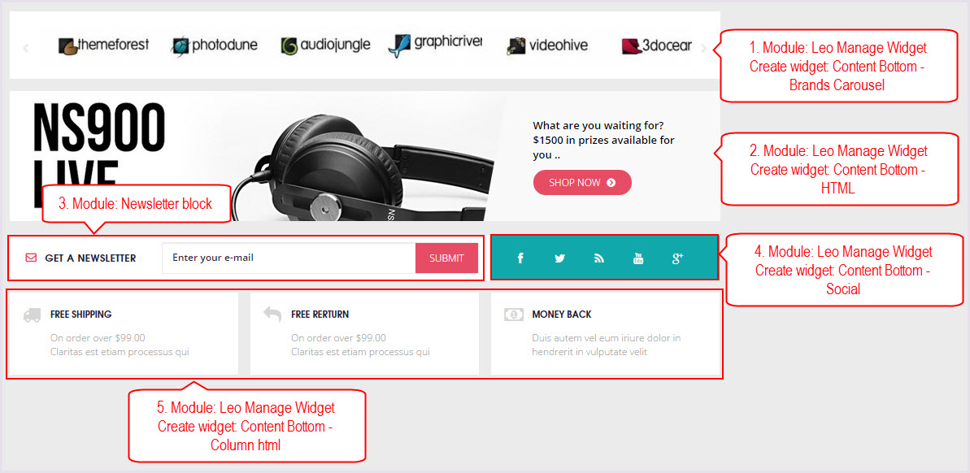
Task: Click the graphicriver brand logo
Action: (x=435, y=46)
